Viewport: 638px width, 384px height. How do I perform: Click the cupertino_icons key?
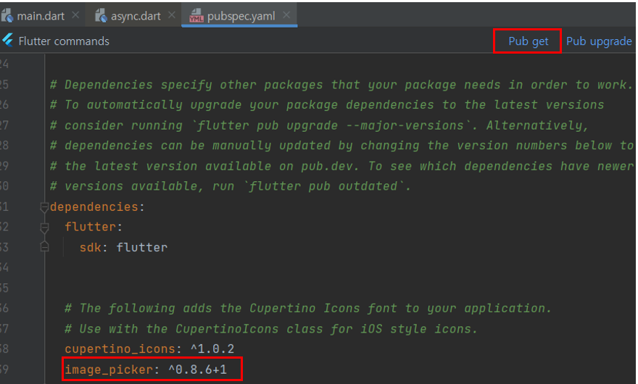click(120, 349)
